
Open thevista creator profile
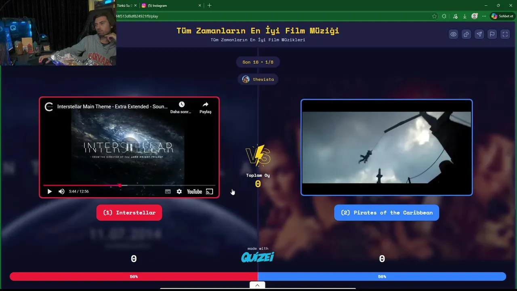pos(258,79)
